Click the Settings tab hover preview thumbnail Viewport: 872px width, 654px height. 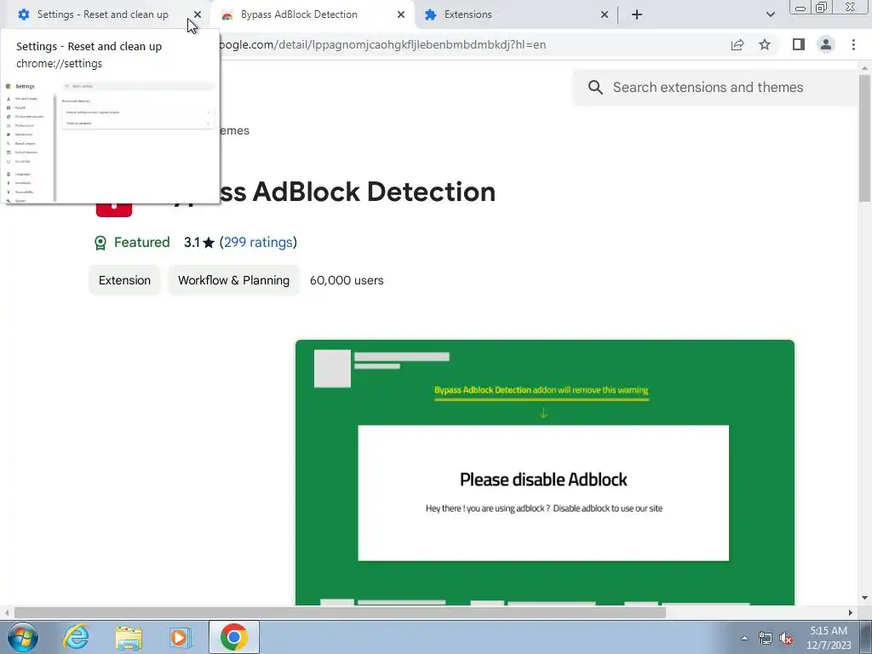click(111, 141)
